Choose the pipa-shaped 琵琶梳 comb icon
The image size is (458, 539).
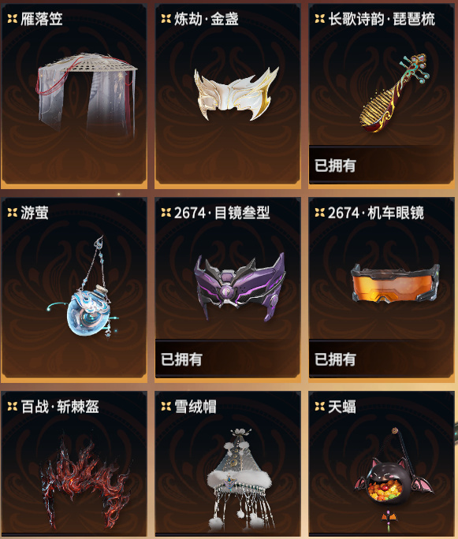(x=394, y=93)
